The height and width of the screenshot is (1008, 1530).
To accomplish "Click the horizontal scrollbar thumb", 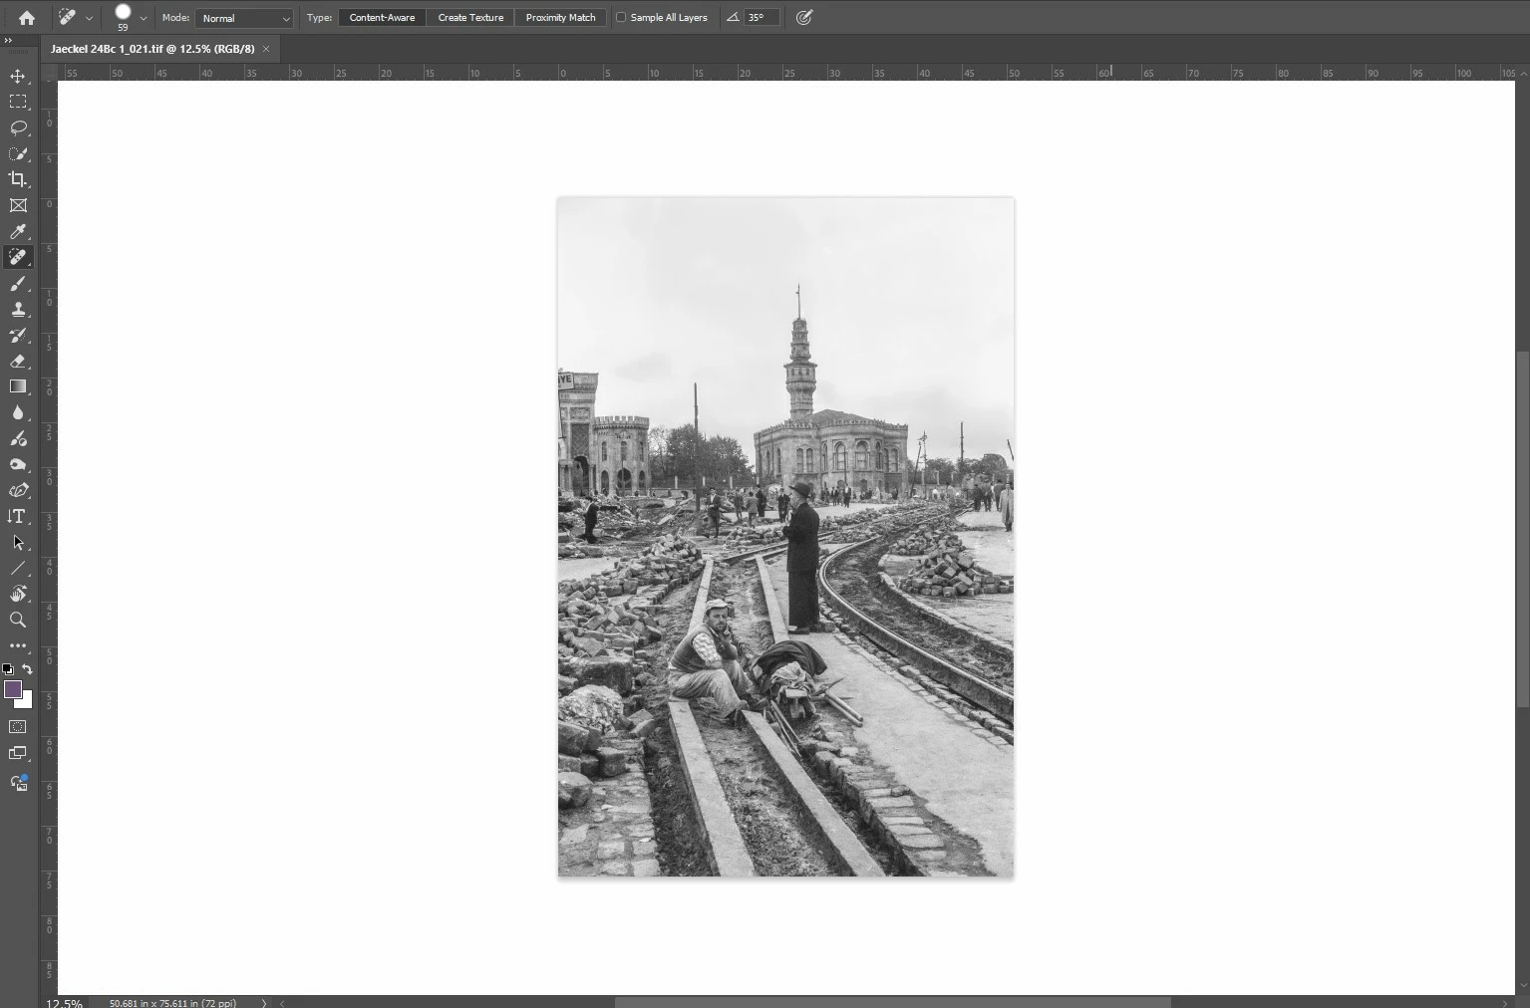I will pyautogui.click(x=892, y=1003).
